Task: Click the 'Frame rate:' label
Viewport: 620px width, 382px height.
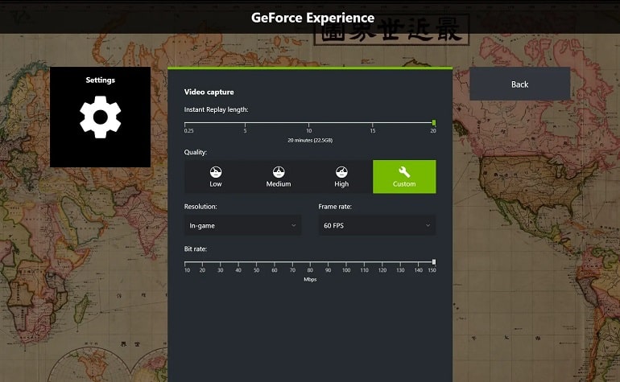Action: [x=335, y=206]
